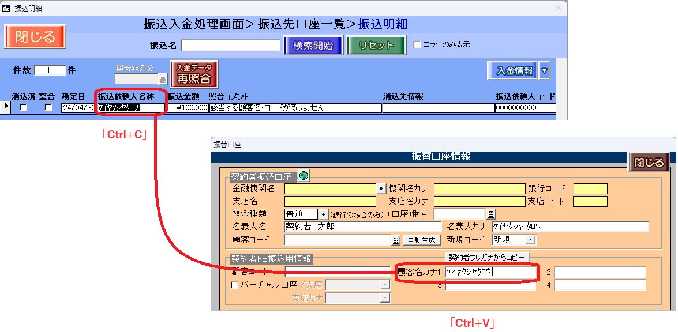Open the calendar picker for 照合年月分
Image resolution: width=678 pixels, height=332 pixels.
[163, 79]
